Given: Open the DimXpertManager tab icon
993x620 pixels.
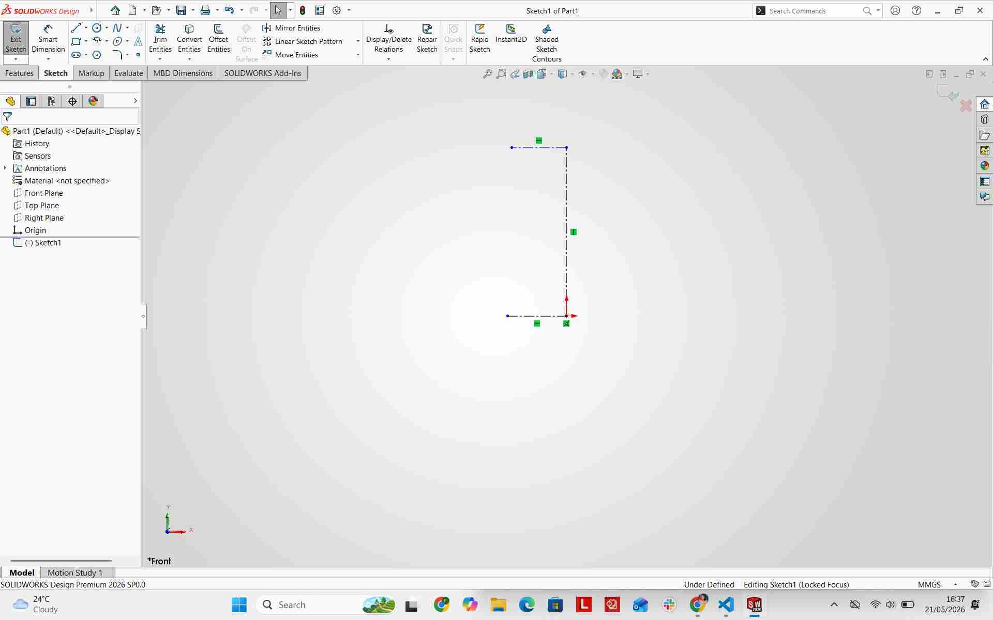Looking at the screenshot, I should 72,101.
